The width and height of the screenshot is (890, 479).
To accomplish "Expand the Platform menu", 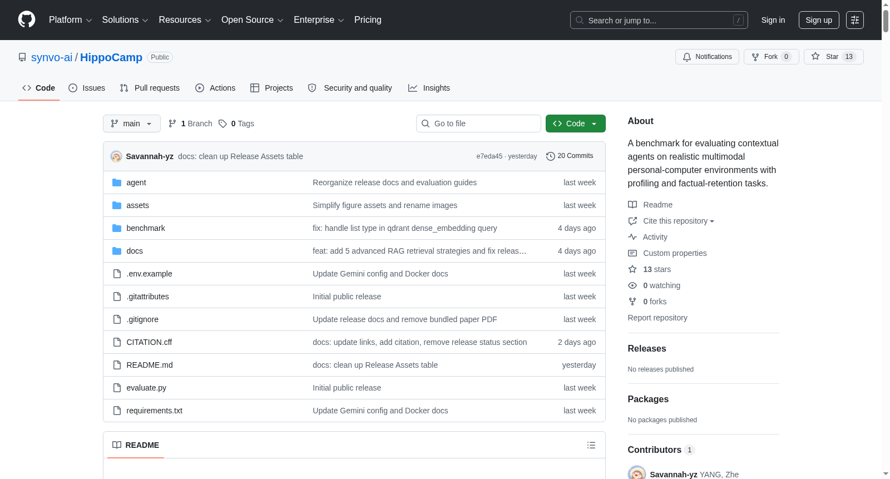I will coord(70,20).
